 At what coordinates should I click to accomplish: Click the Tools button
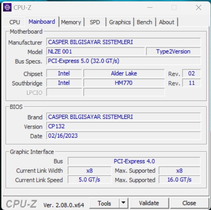pyautogui.click(x=104, y=203)
